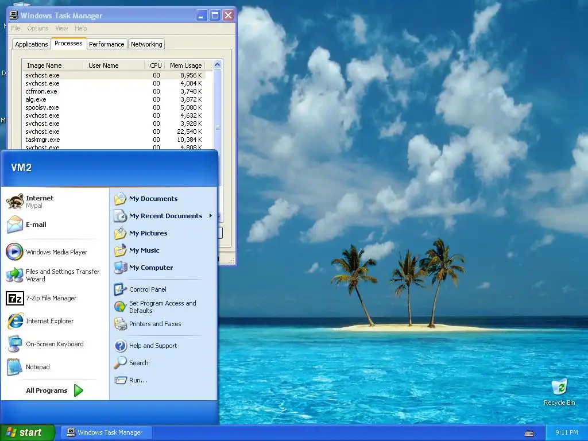Viewport: 588px width, 441px height.
Task: Launch Windows Media Player icon
Action: [x=14, y=252]
